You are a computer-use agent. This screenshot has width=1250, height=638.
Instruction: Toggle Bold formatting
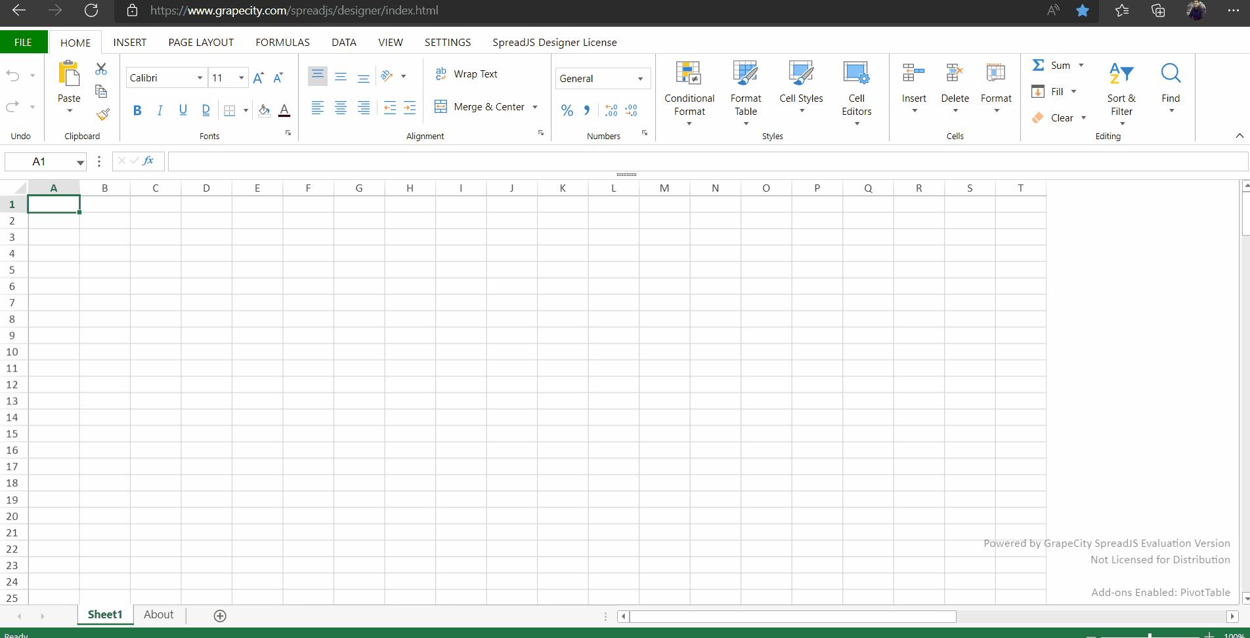tap(137, 110)
